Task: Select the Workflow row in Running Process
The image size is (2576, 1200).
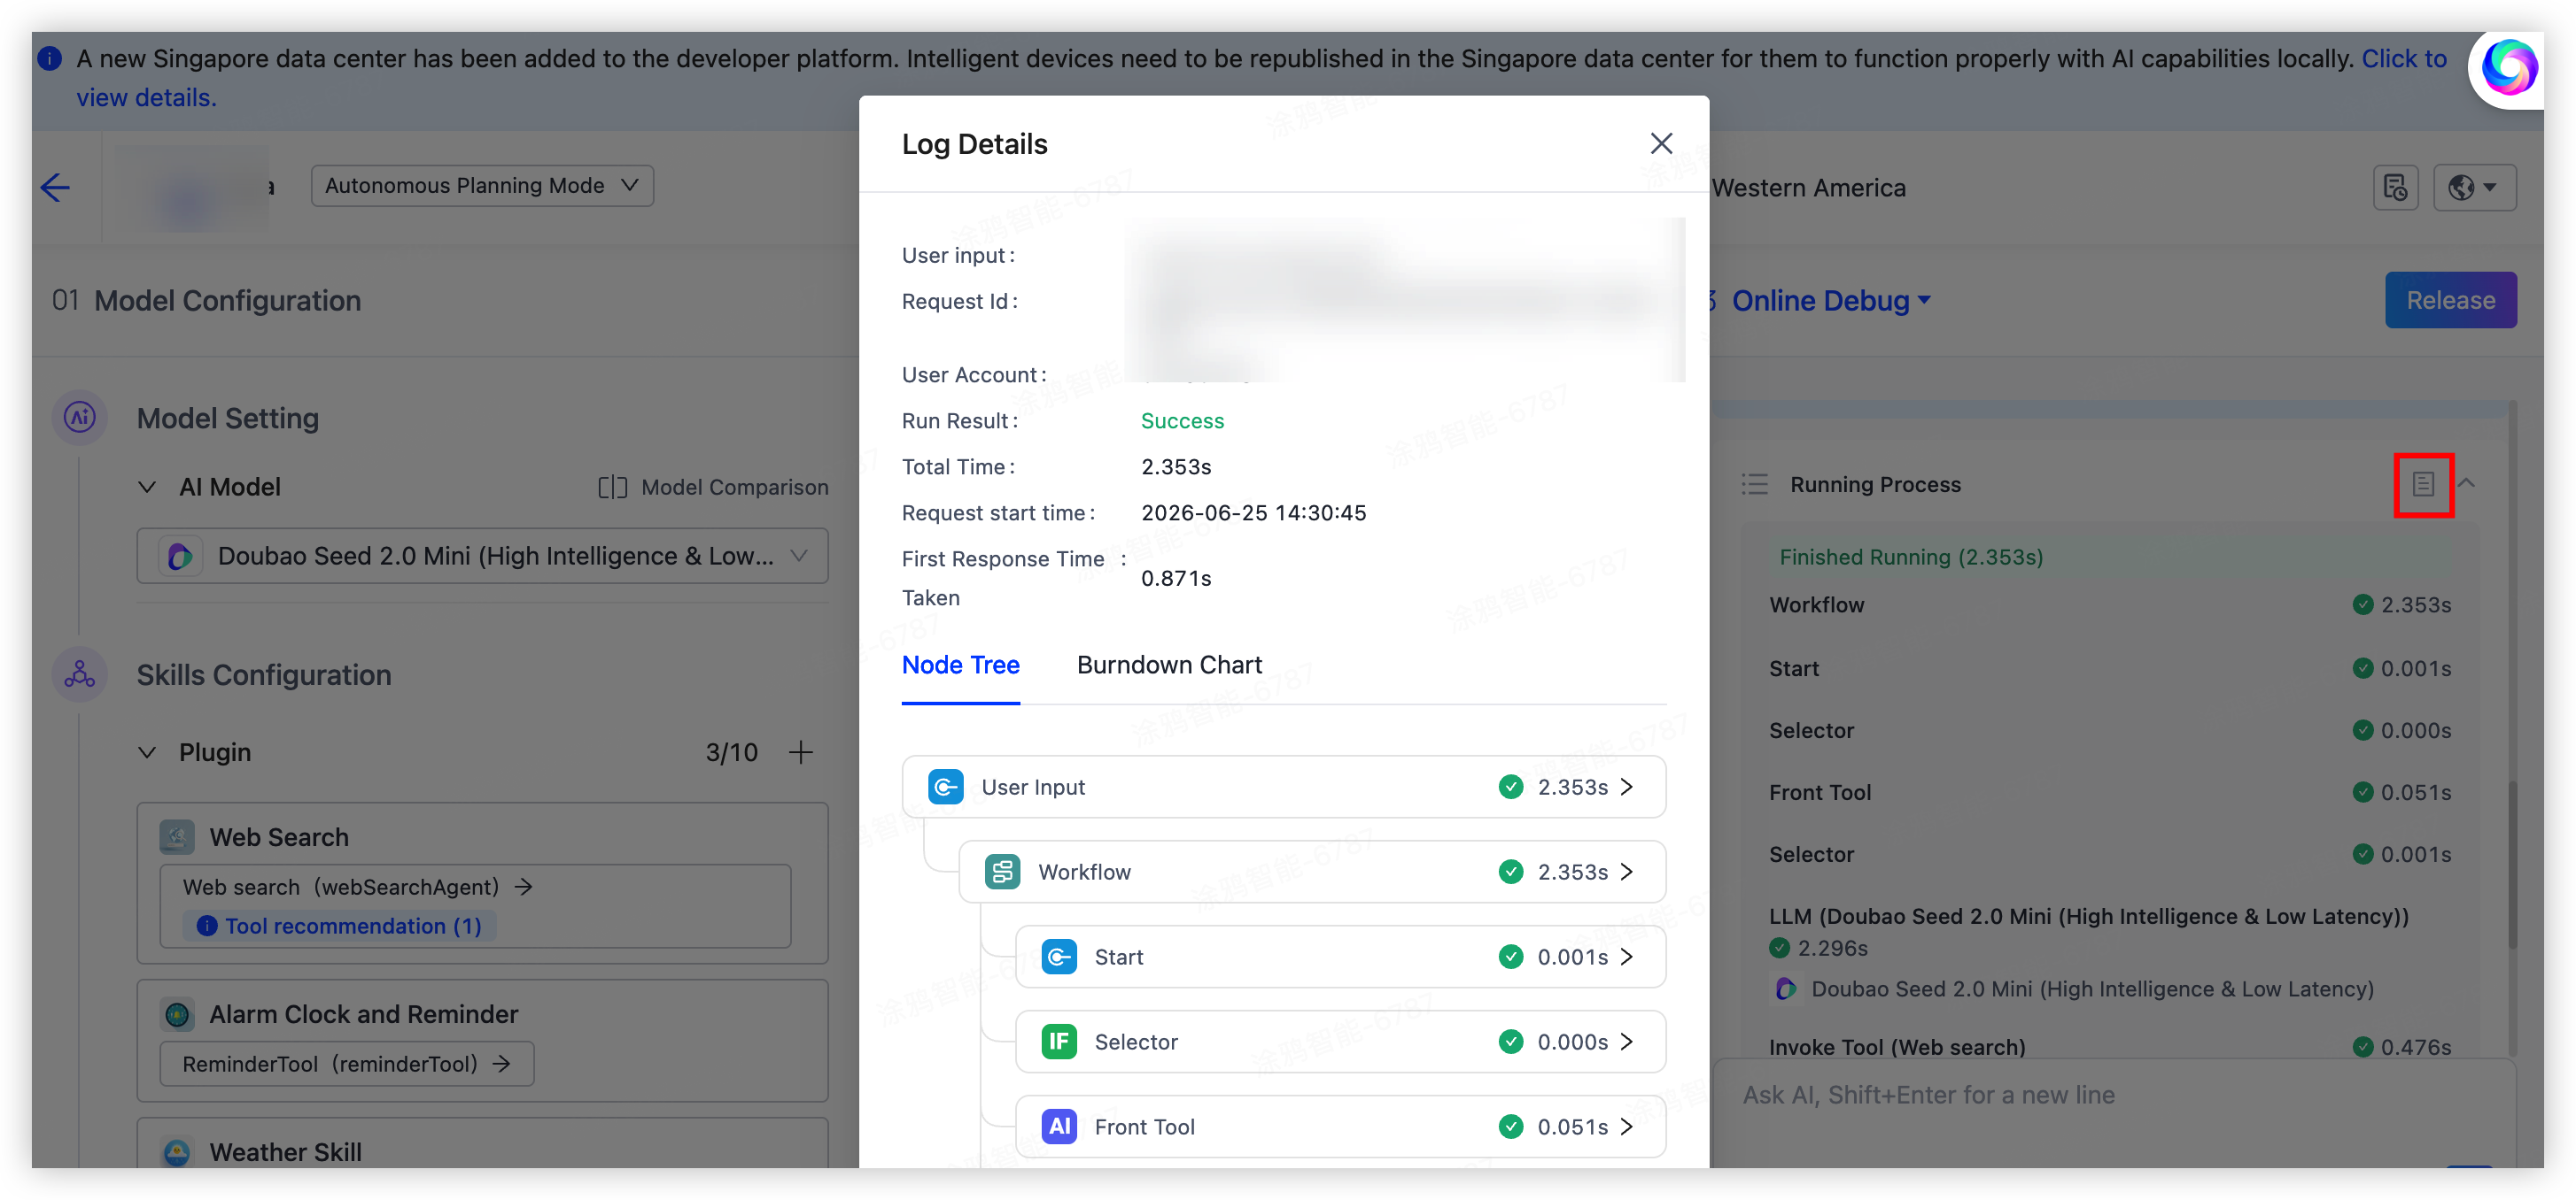Action: tap(2110, 604)
